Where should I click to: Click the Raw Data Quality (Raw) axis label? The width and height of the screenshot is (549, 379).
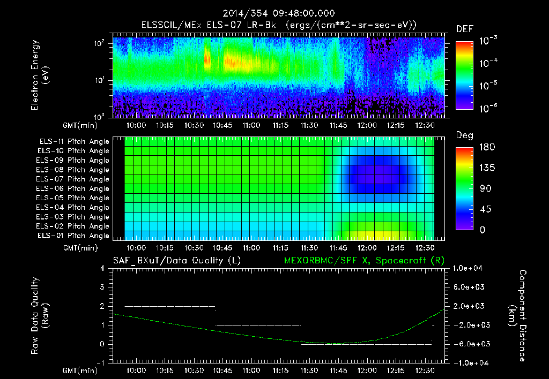40,316
